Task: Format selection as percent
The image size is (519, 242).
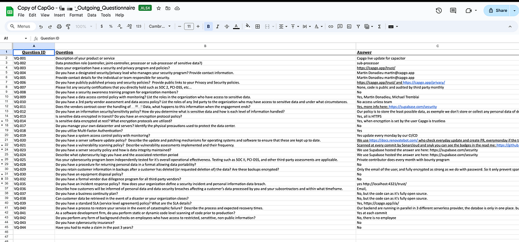Action: coord(111,26)
